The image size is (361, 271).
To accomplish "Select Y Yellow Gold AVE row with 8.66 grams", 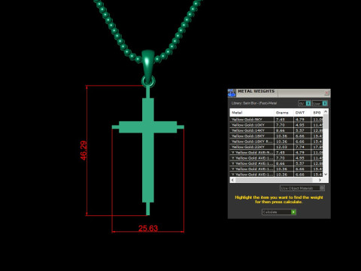I will (277, 163).
